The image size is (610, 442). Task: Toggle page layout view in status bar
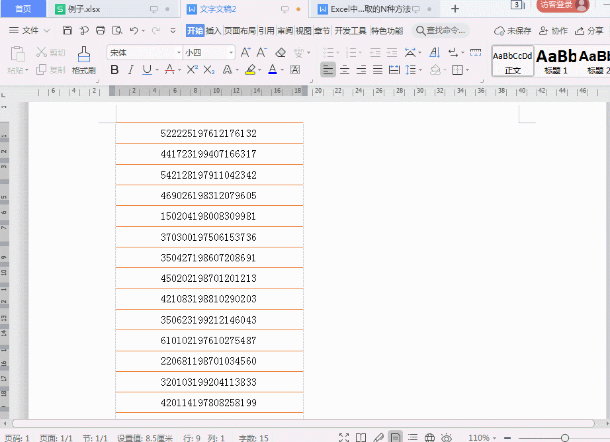coord(395,438)
